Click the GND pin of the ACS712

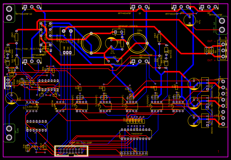point(64,53)
